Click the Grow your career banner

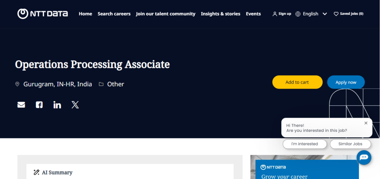coord(304,167)
